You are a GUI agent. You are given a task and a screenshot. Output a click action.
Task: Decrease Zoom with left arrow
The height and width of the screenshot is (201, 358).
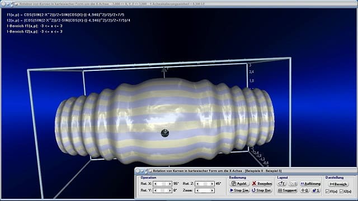(x=197, y=190)
